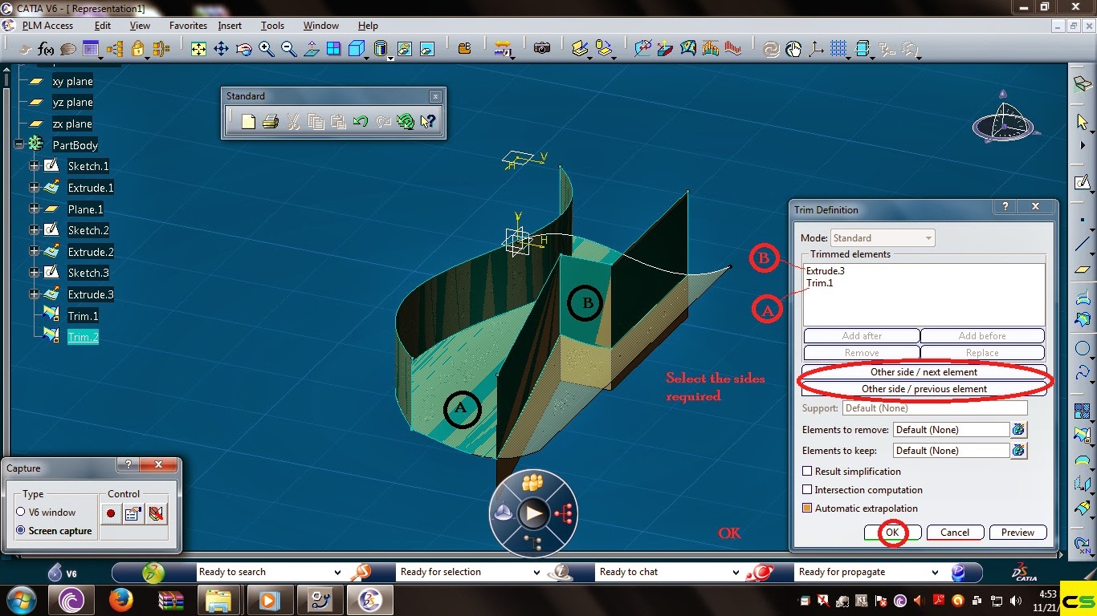Open the Insert menu

(230, 25)
